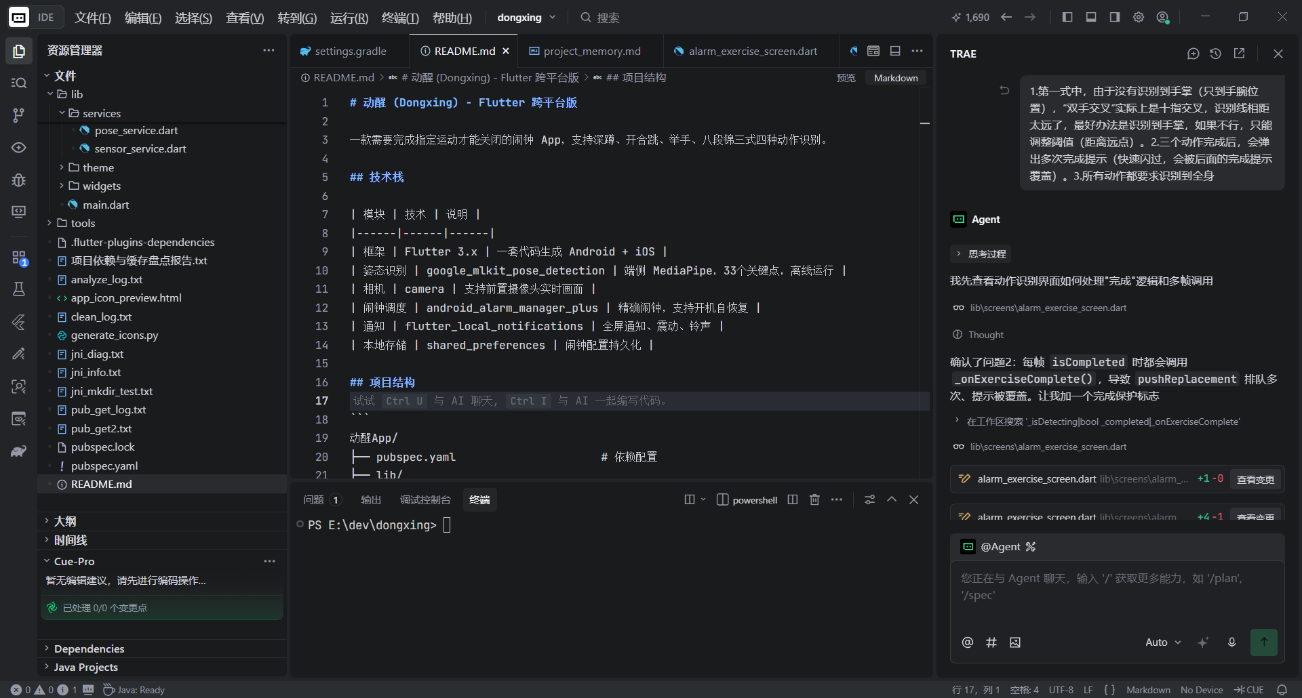The height and width of the screenshot is (698, 1302).
Task: Navigate back with the left arrow
Action: pyautogui.click(x=1006, y=17)
